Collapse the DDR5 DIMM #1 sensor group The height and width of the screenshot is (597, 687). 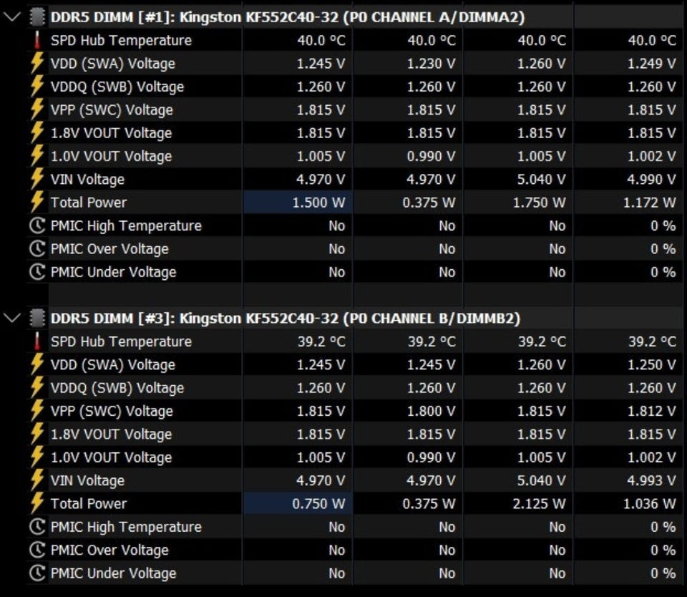12,17
